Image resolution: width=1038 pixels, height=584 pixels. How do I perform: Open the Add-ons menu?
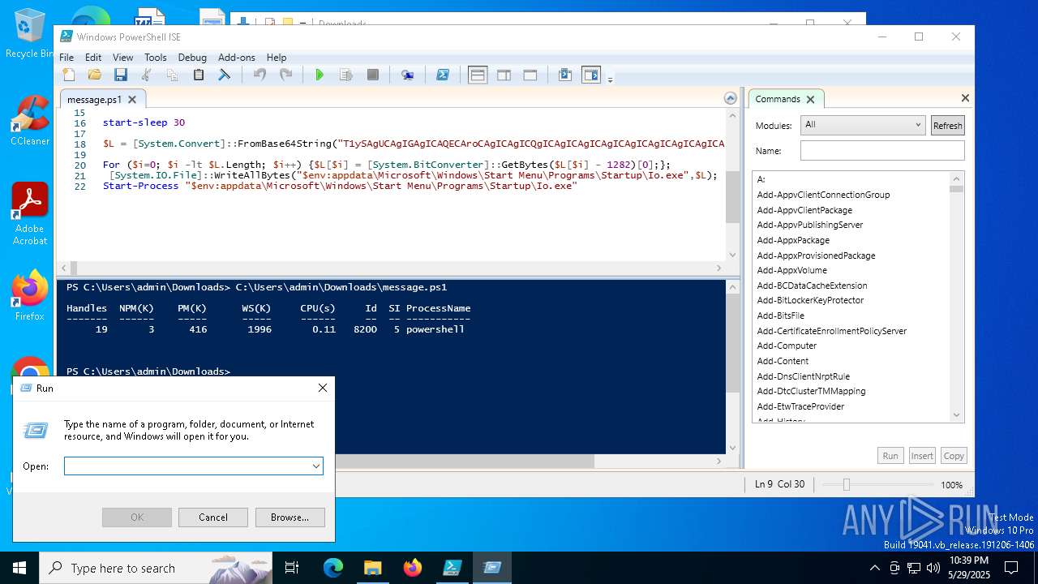coord(237,58)
